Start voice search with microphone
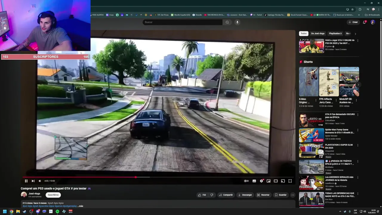382x215 pixels. point(237,22)
